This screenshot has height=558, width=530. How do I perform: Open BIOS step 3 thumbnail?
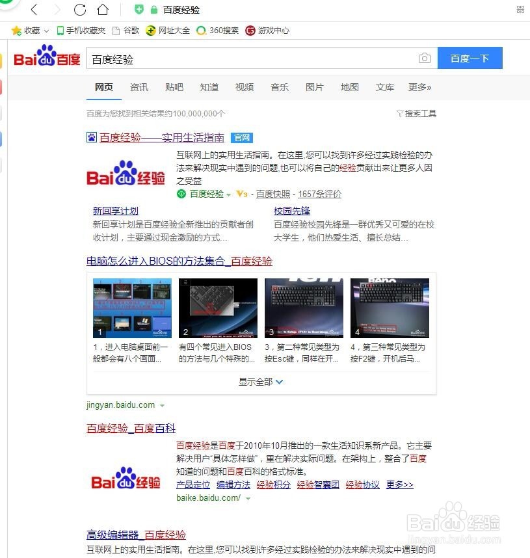coord(304,308)
